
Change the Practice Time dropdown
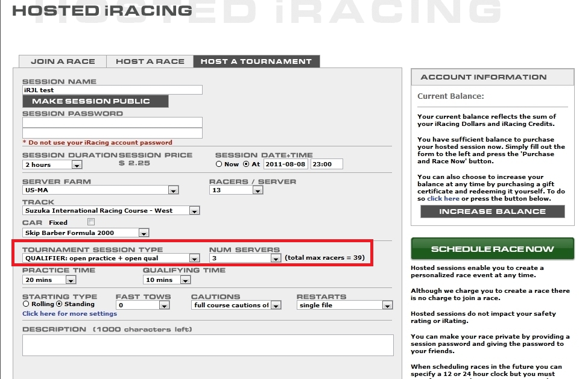pyautogui.click(x=49, y=280)
